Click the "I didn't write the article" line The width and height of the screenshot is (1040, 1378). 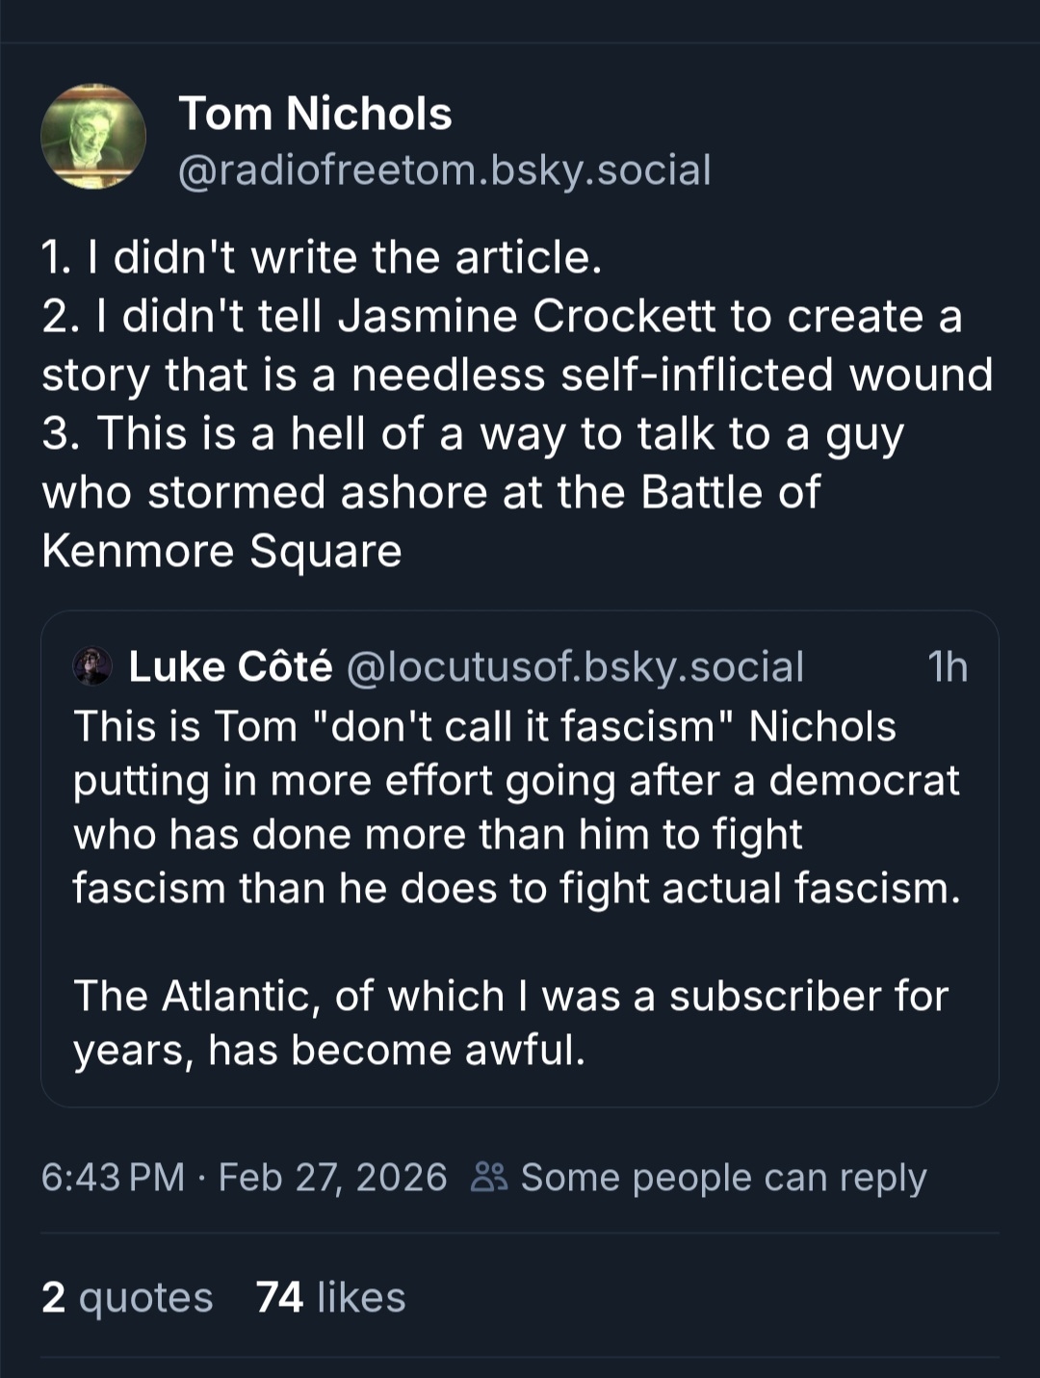[322, 258]
